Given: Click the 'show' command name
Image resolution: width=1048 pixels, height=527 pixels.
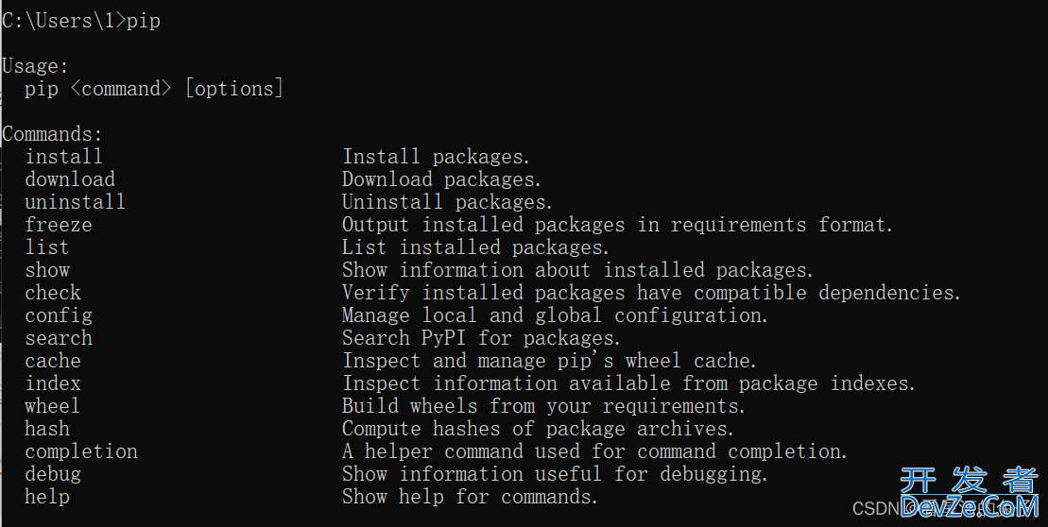Looking at the screenshot, I should coord(47,270).
